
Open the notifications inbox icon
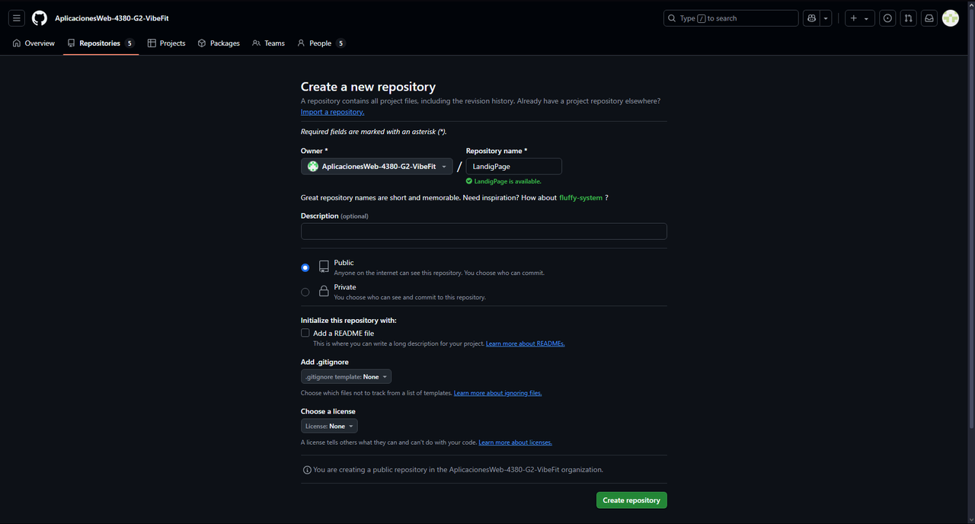(x=929, y=18)
